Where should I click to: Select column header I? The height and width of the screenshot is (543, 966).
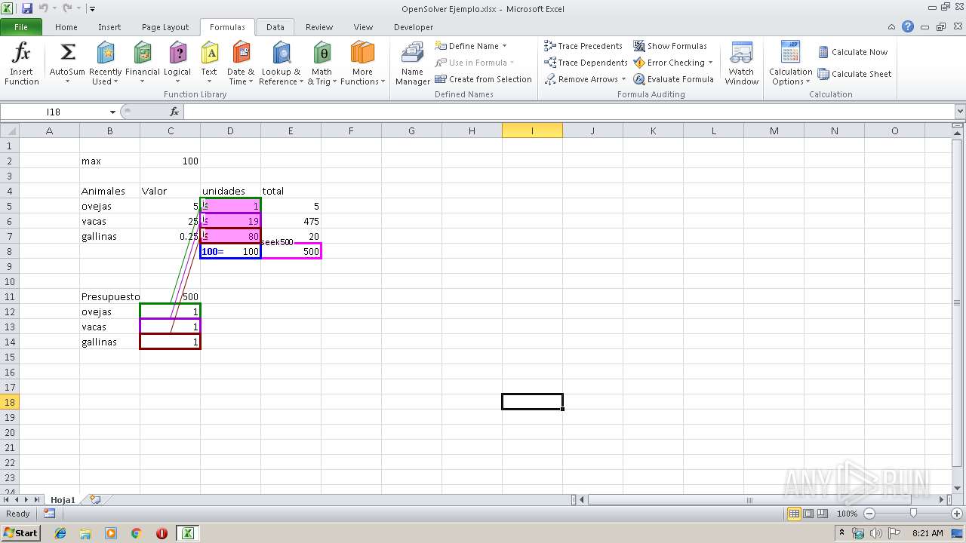[x=532, y=130]
